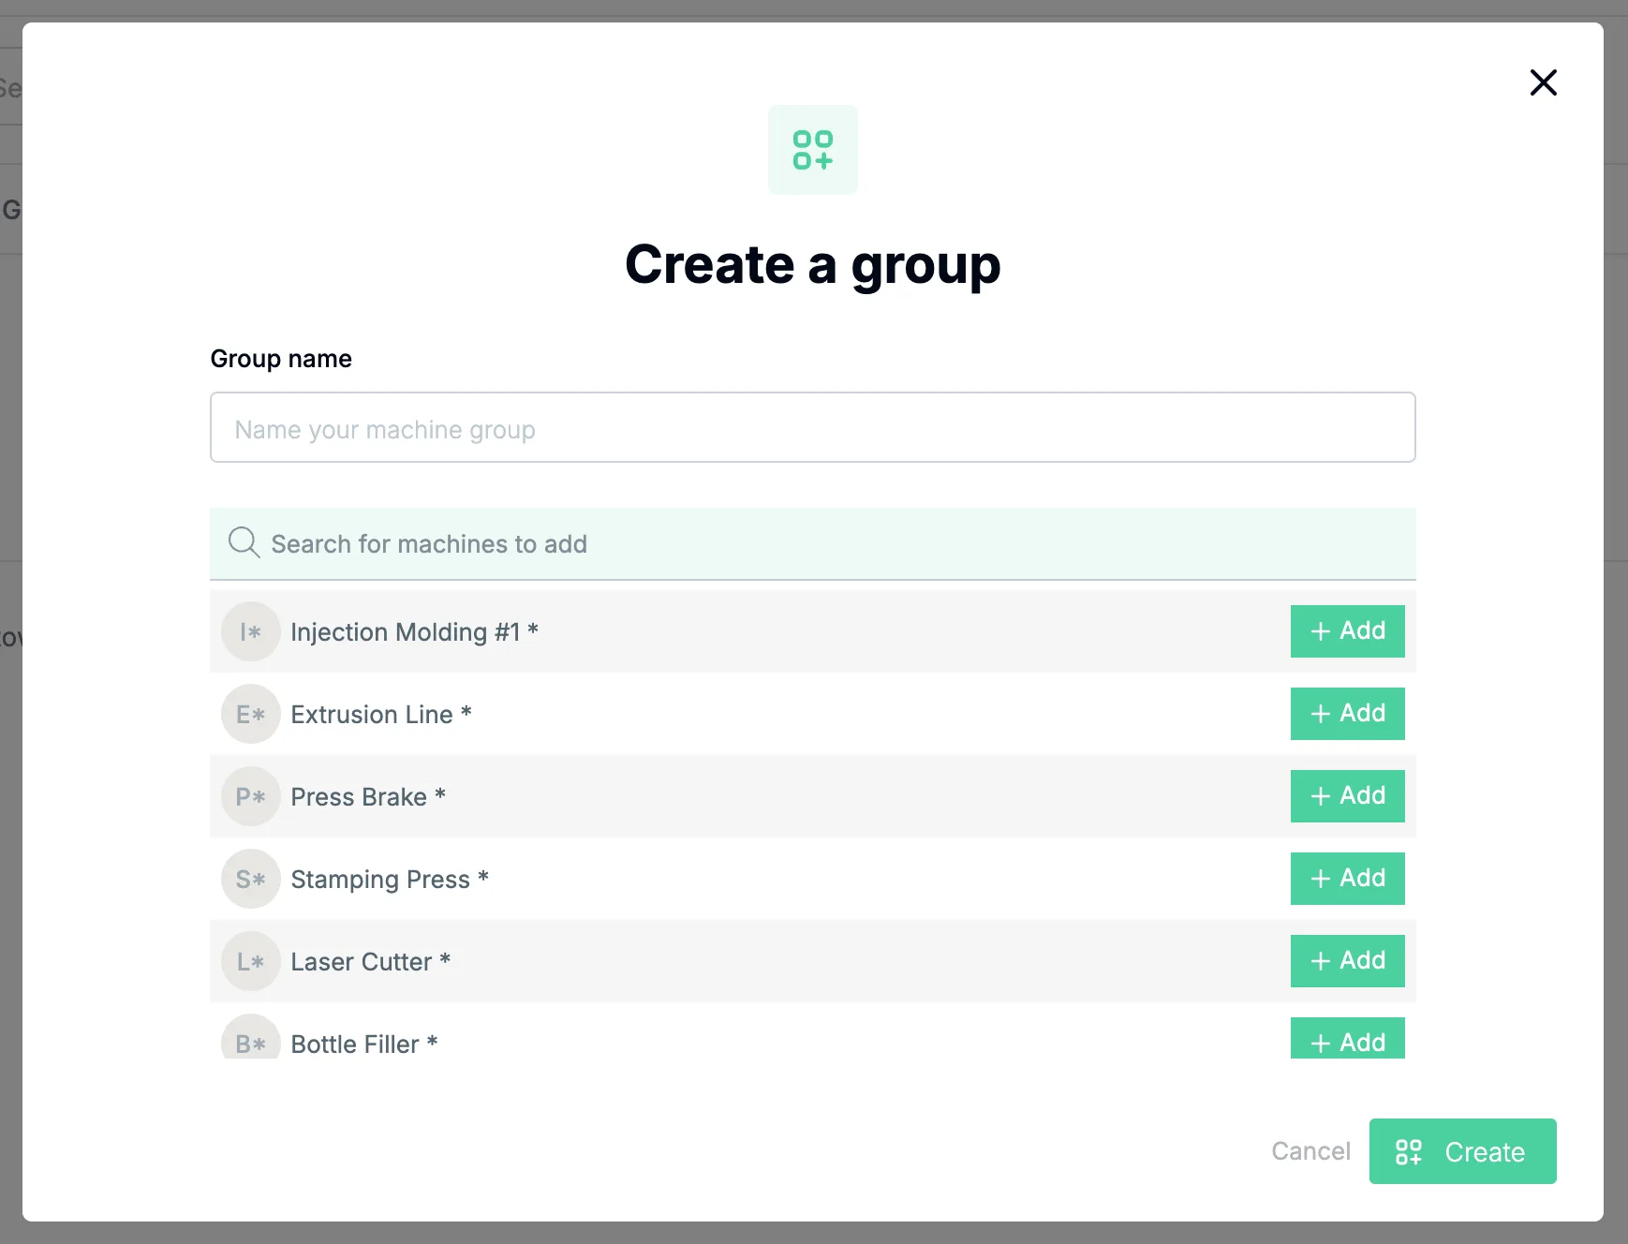The width and height of the screenshot is (1628, 1244).
Task: Select the Extrusion Line * name
Action: click(381, 715)
